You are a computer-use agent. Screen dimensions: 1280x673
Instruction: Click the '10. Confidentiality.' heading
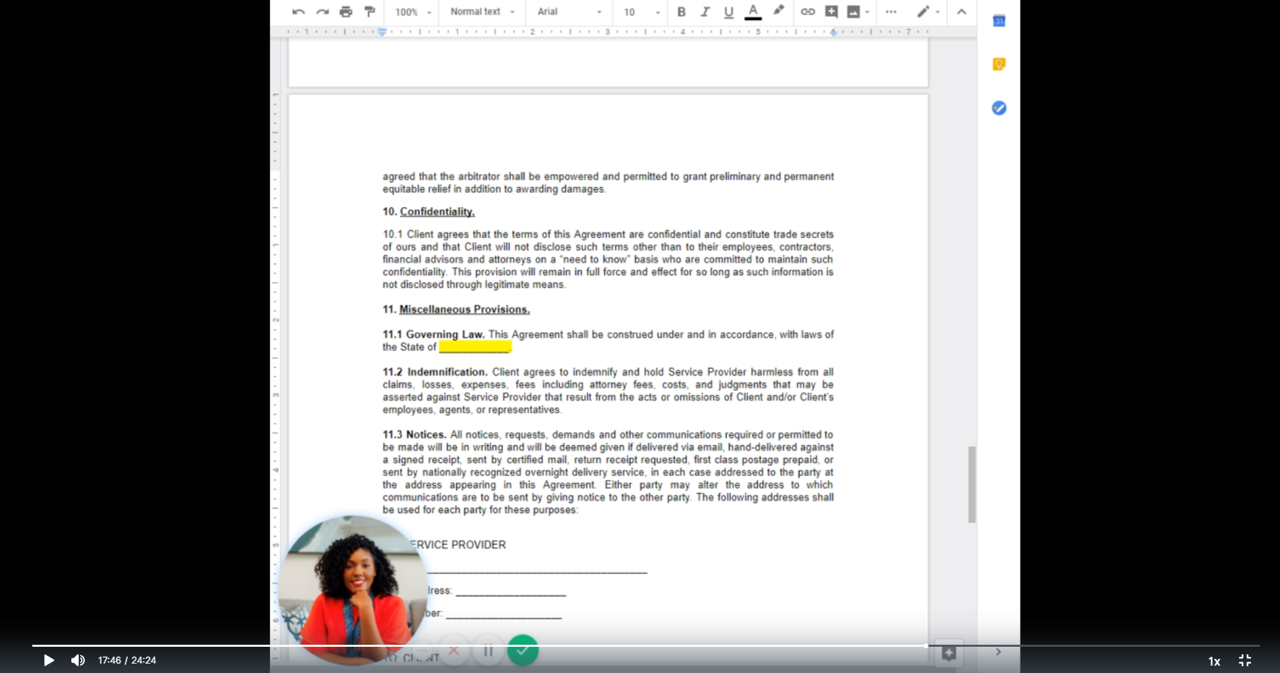429,212
